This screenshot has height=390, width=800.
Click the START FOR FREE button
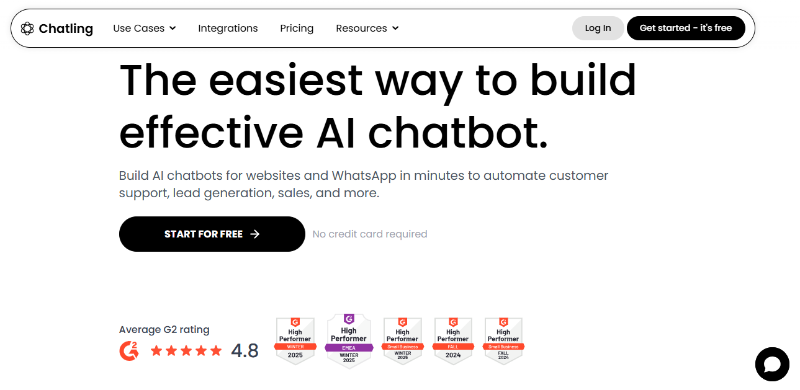[x=212, y=234]
